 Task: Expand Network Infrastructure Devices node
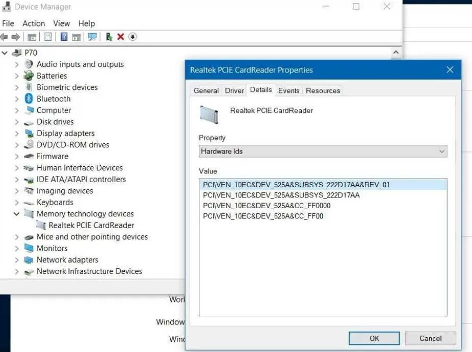[x=16, y=271]
